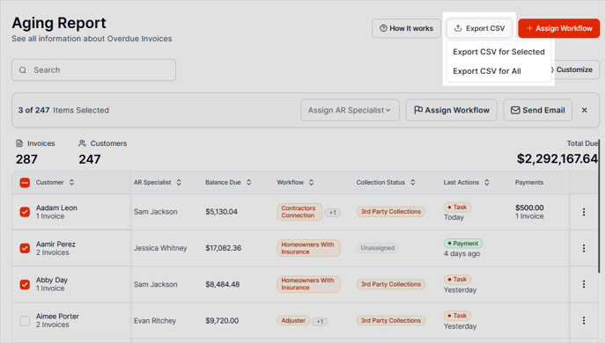Click Homeowners With Insurance tag for Aamir Perez
This screenshot has width=606, height=343.
308,248
